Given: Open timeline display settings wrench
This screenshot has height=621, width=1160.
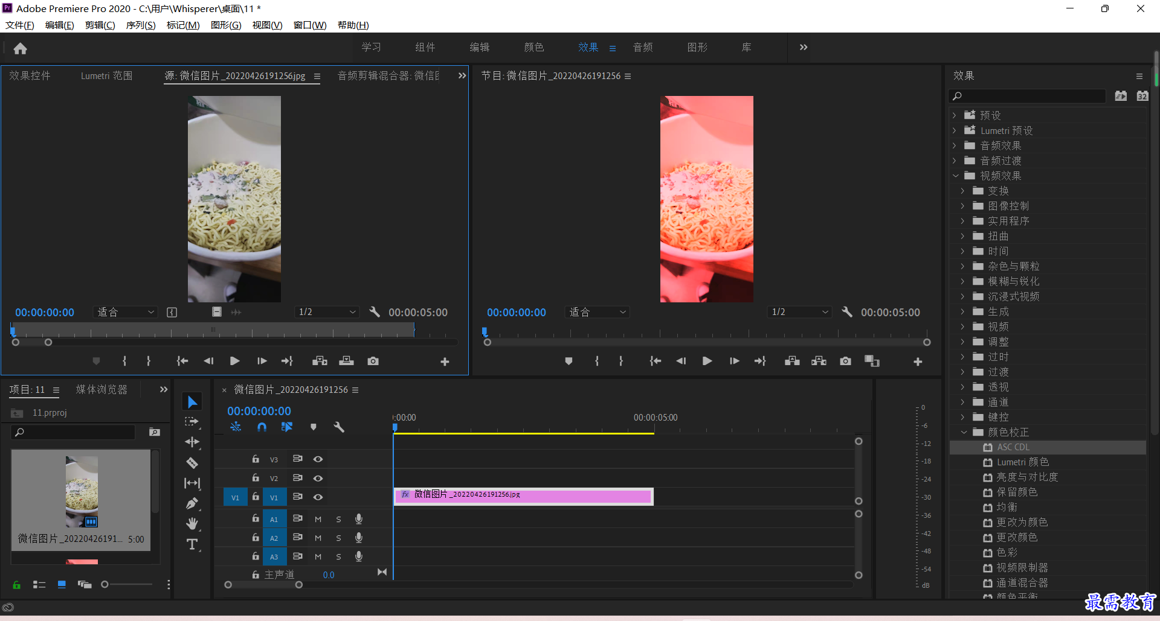Looking at the screenshot, I should pos(339,427).
